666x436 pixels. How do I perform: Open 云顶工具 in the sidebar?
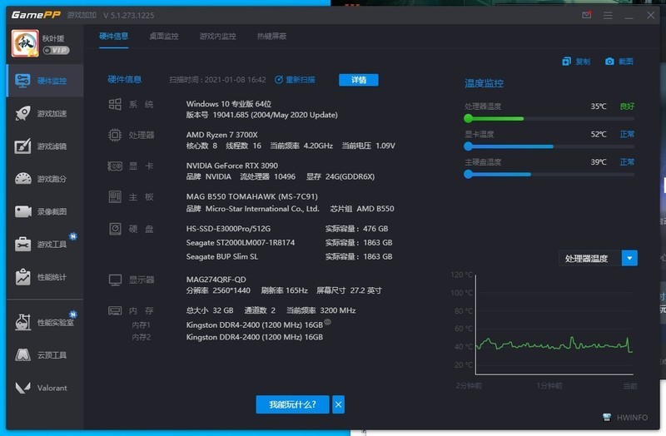point(45,355)
